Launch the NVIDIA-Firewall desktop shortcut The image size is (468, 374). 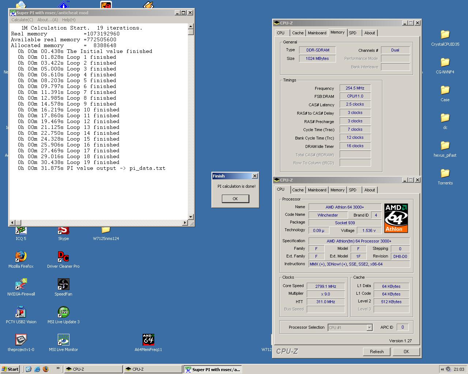21,285
